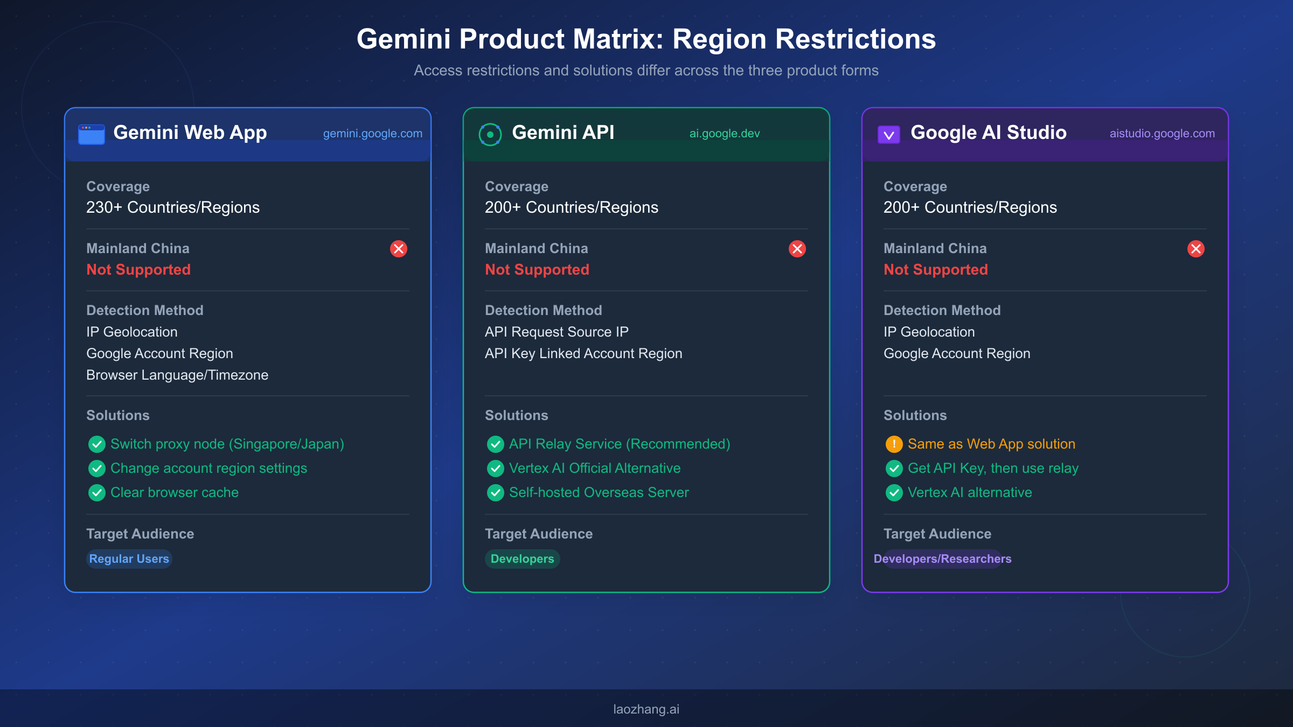The height and width of the screenshot is (727, 1293).
Task: Visit the laozhang.ai link at bottom
Action: tap(646, 709)
